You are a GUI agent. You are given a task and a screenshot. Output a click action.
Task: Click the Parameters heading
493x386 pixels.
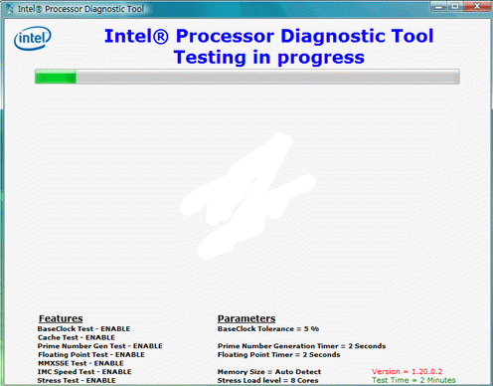tap(246, 318)
